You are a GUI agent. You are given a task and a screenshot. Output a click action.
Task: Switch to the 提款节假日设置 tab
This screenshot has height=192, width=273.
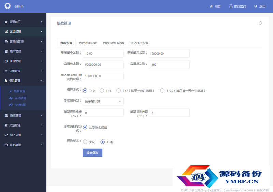(114, 43)
